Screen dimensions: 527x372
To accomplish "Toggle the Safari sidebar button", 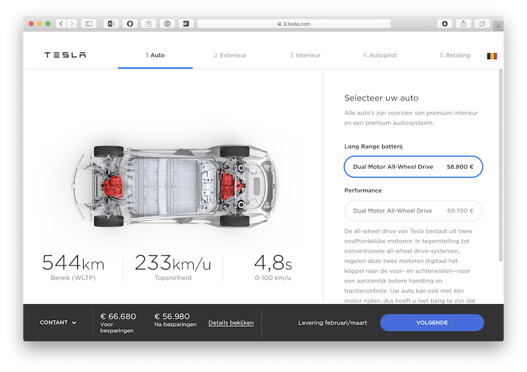I will [x=89, y=24].
